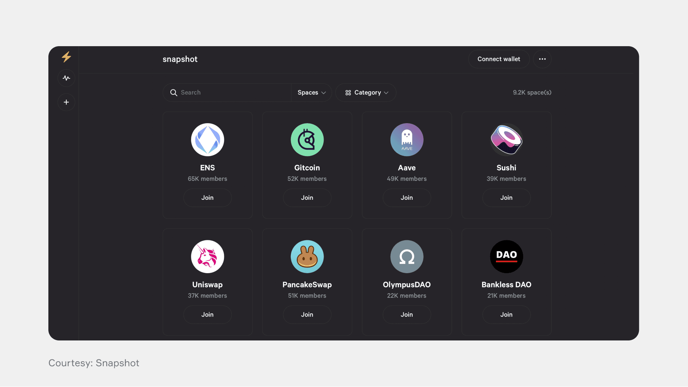This screenshot has width=688, height=387.
Task: Click the Sushi logo icon
Action: coord(507,139)
